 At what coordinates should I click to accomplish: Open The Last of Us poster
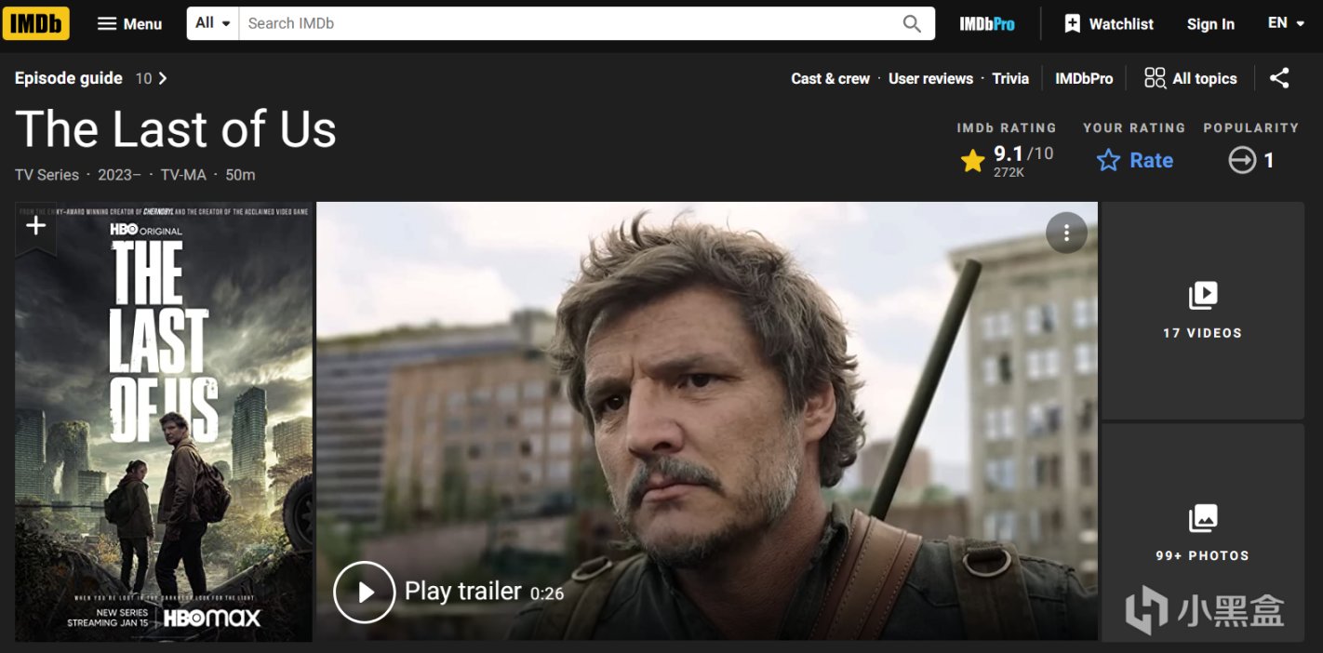(164, 421)
